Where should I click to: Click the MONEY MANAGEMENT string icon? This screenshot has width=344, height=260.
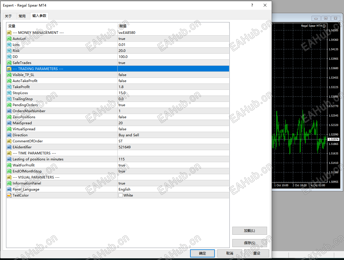click(x=9, y=33)
